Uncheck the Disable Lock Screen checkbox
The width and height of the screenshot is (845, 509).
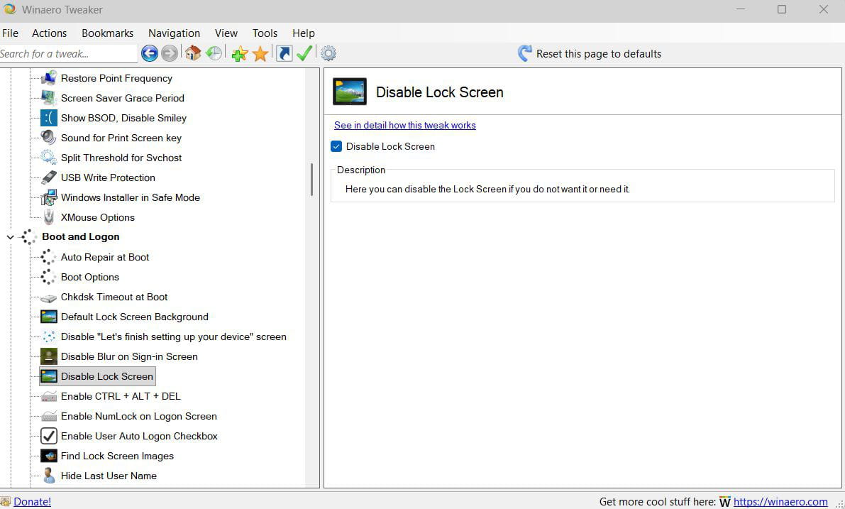336,147
